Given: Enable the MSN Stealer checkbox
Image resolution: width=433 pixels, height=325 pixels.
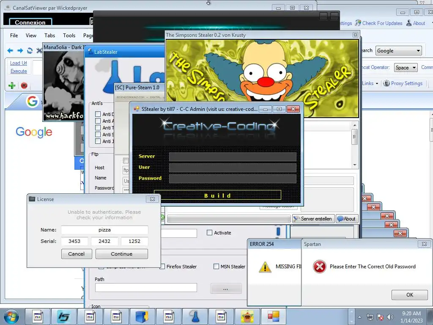Looking at the screenshot, I should pyautogui.click(x=216, y=267).
